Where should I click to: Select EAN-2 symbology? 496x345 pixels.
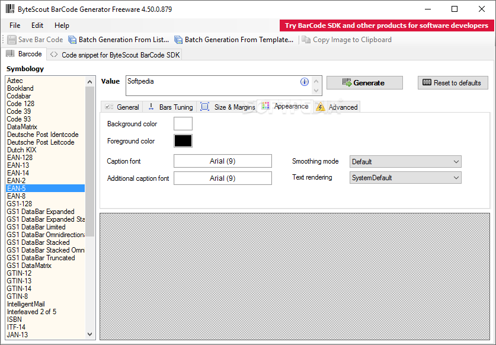[45, 181]
